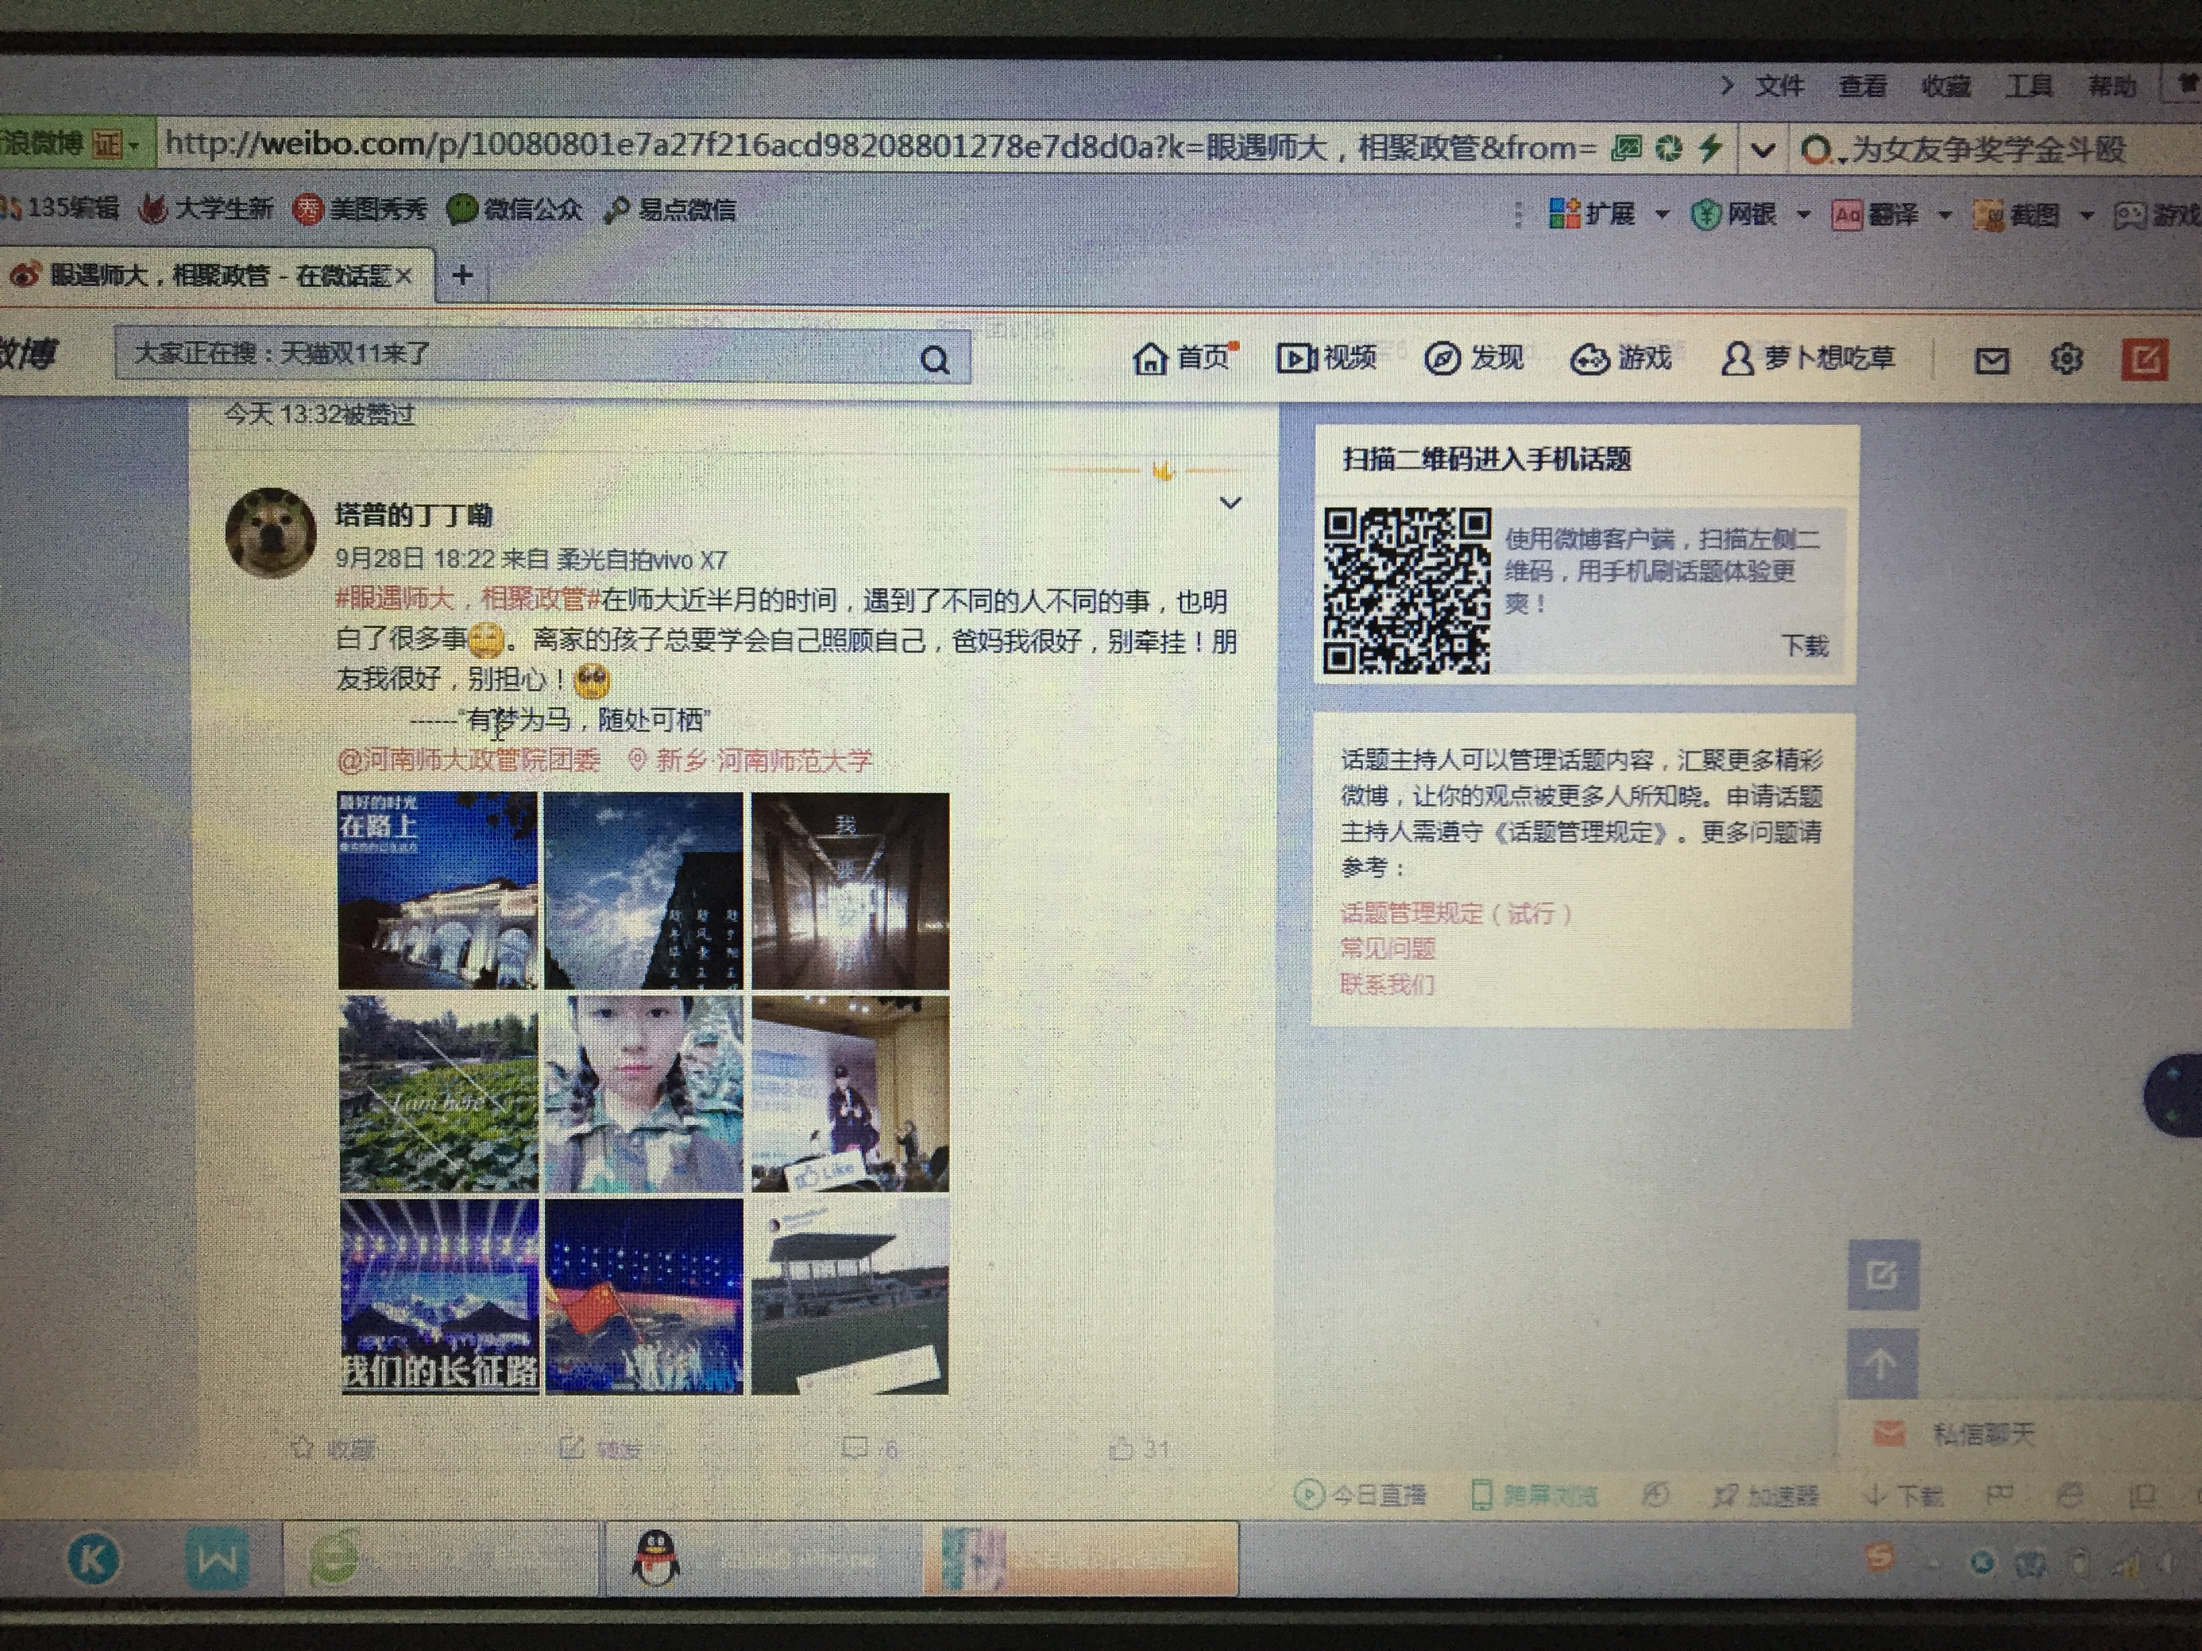Expand the post options chevron
Image resolution: width=2202 pixels, height=1651 pixels.
click(x=1231, y=504)
